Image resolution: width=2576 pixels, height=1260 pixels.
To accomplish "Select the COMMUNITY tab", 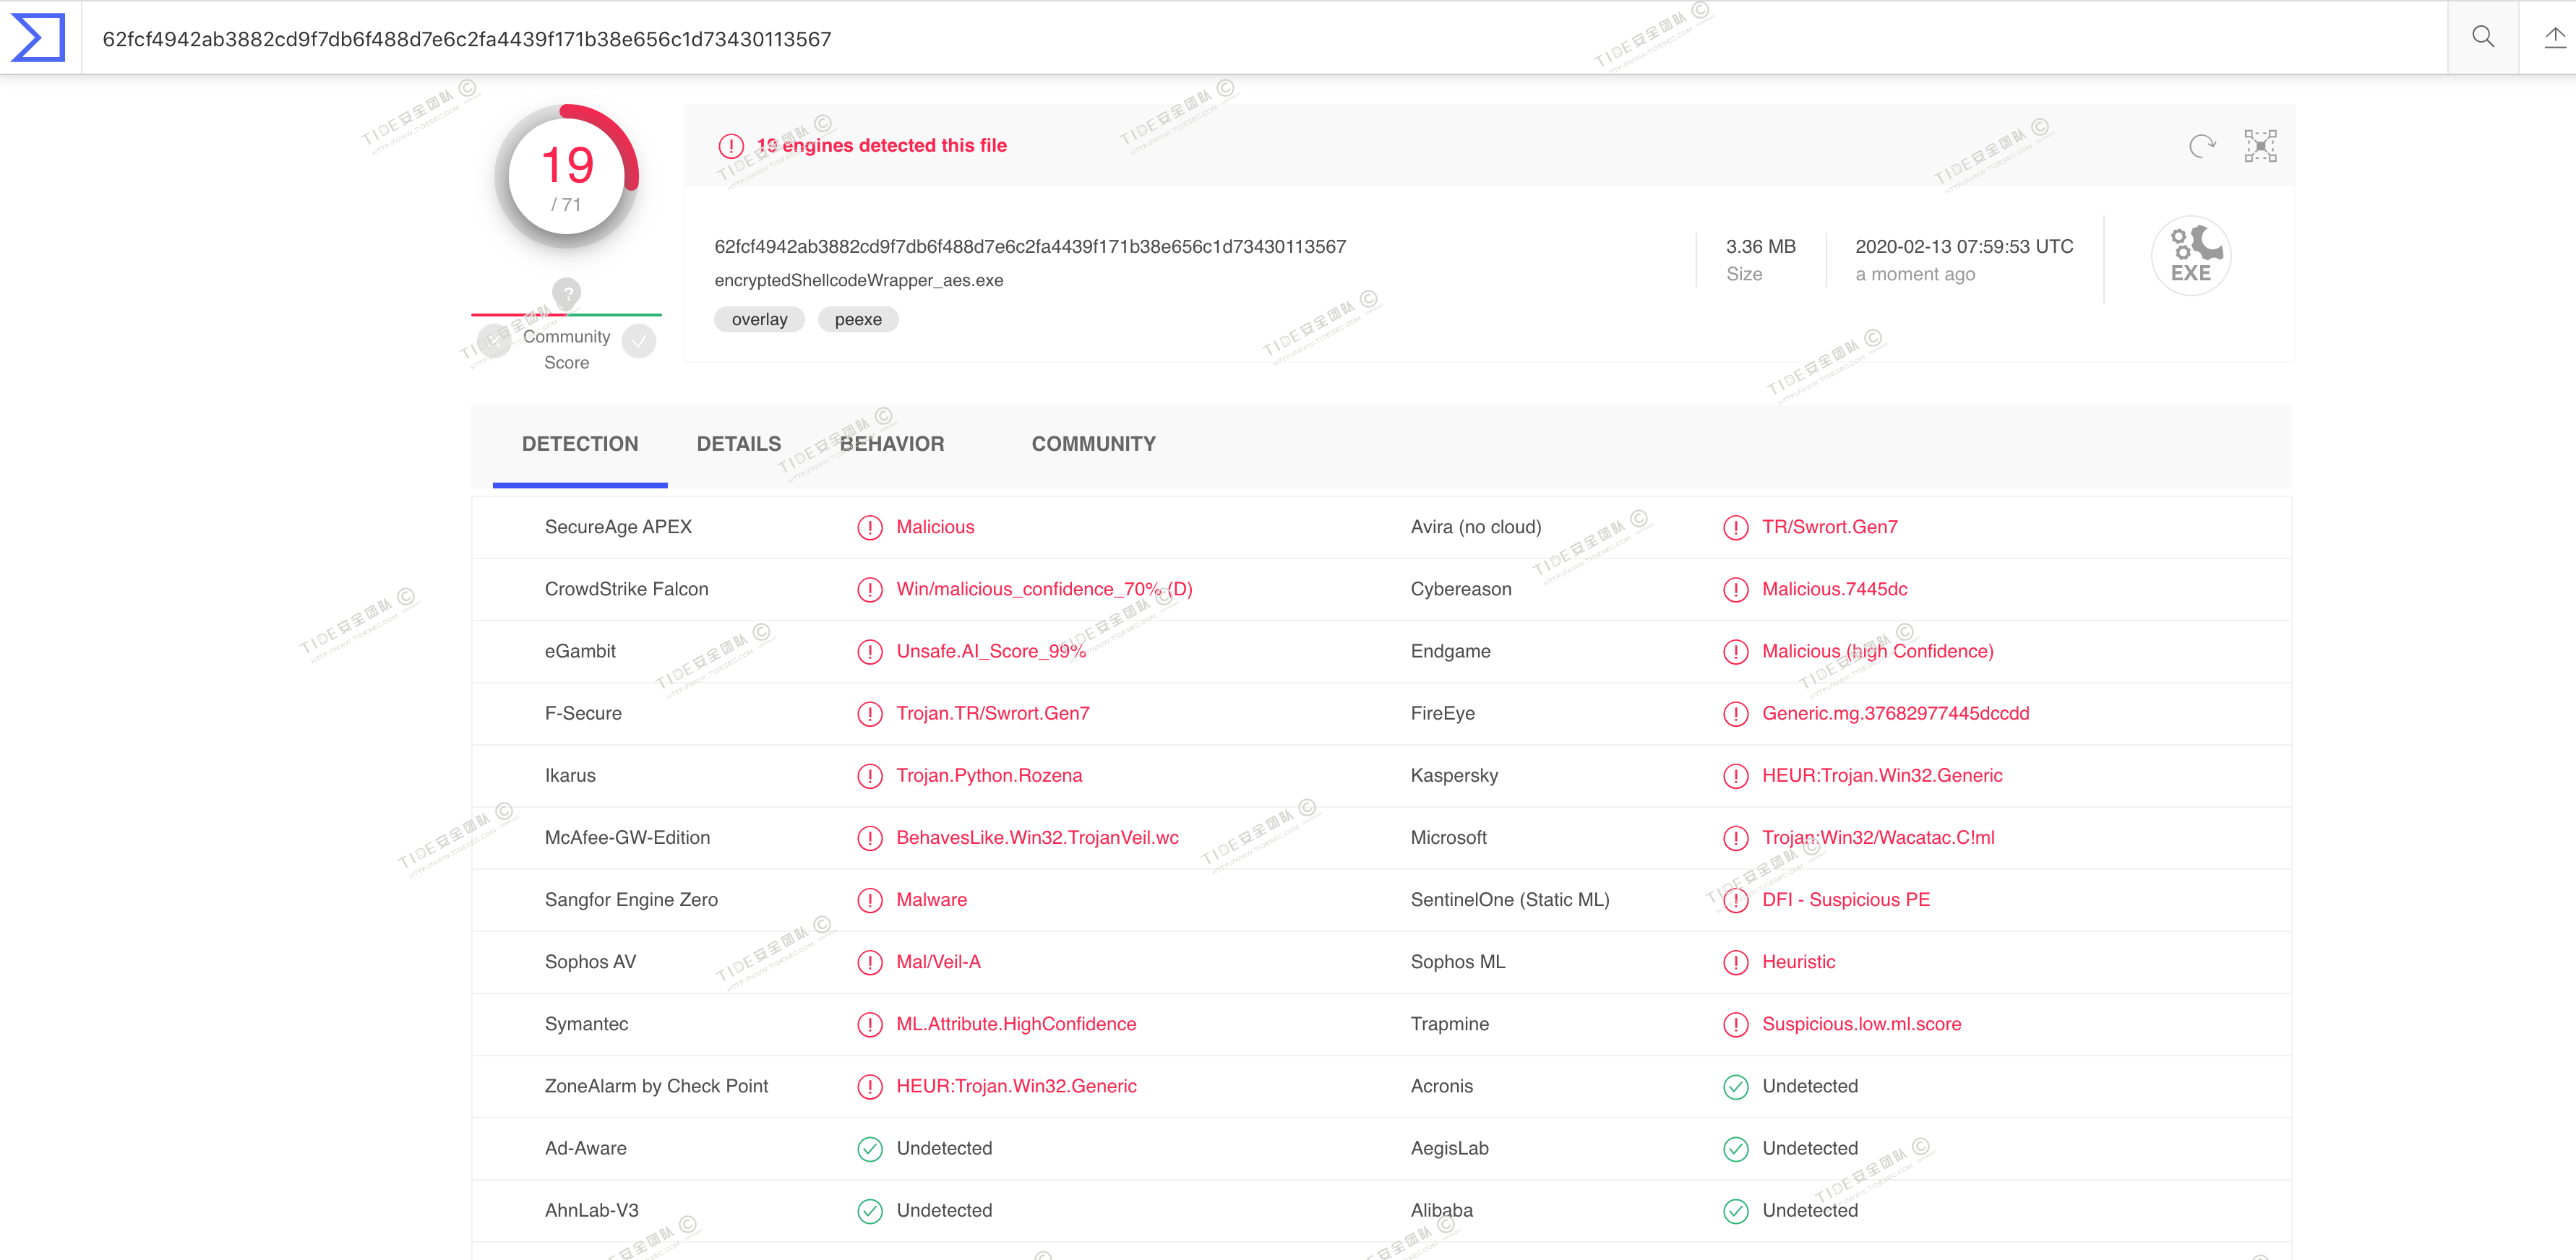I will [1093, 444].
